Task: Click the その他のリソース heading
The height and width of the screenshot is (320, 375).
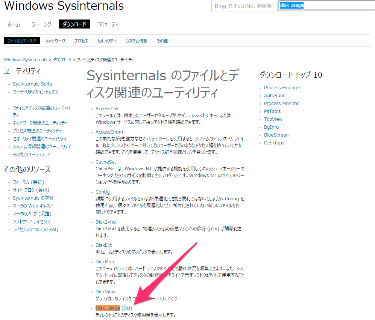Action: pyautogui.click(x=27, y=169)
